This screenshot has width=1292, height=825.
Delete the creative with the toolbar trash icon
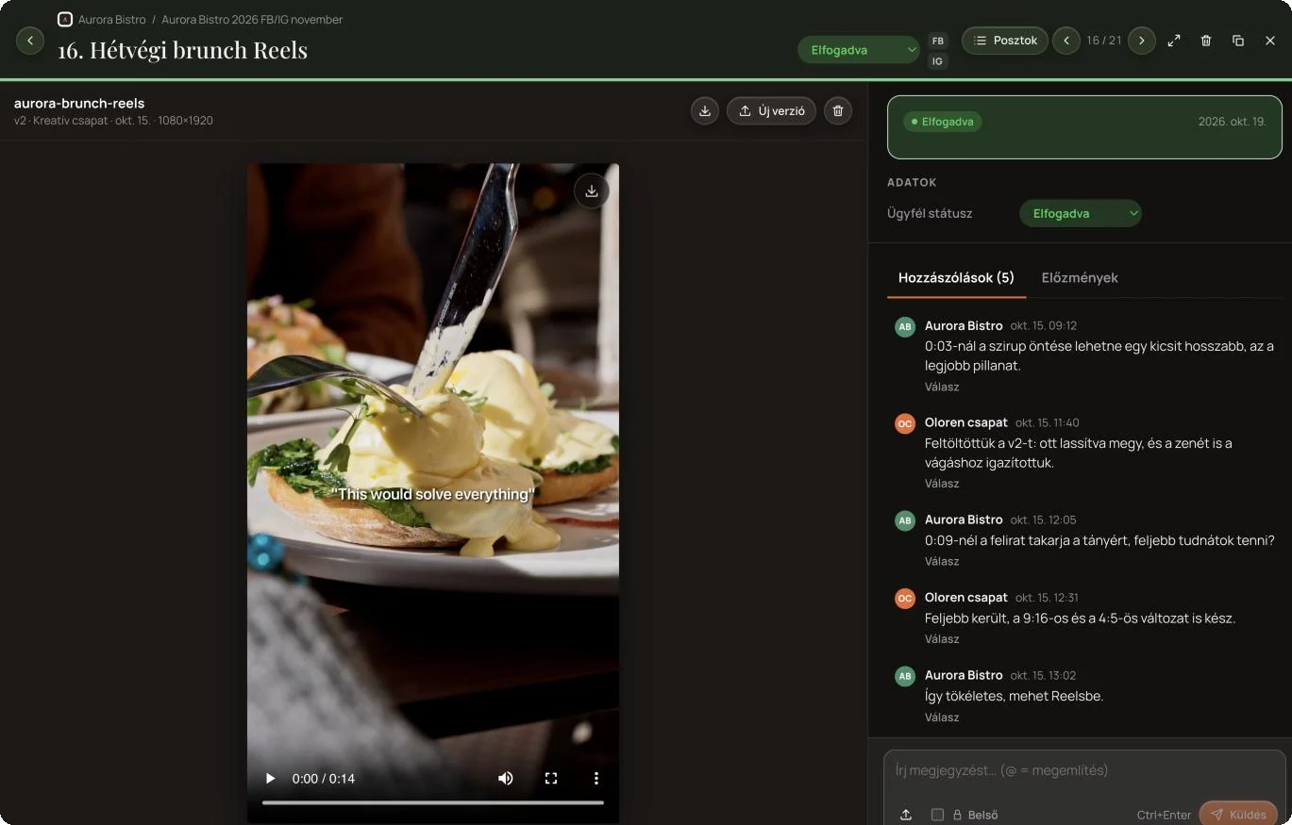pyautogui.click(x=838, y=111)
